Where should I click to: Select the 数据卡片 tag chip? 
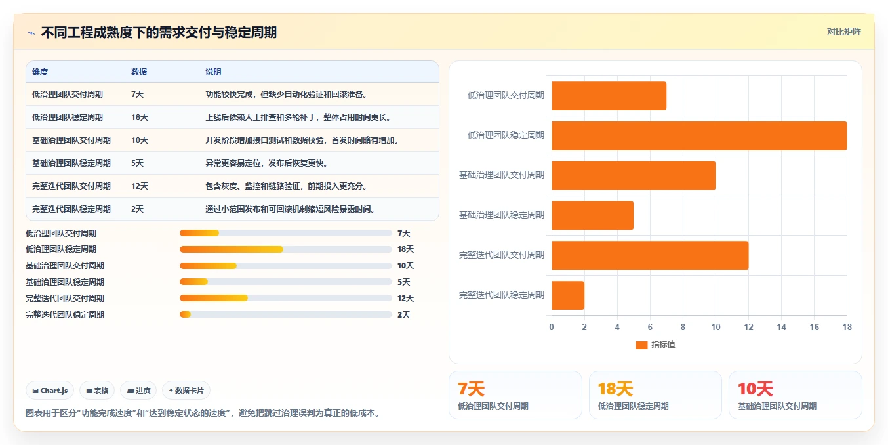click(186, 391)
